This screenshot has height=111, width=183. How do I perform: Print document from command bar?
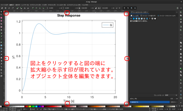181,22
